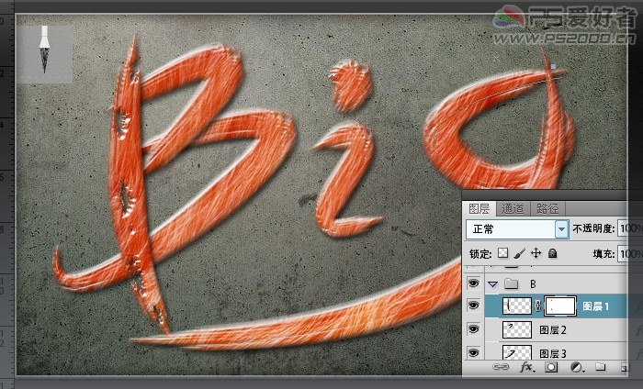Select group name B
The image size is (643, 389).
pyautogui.click(x=533, y=283)
